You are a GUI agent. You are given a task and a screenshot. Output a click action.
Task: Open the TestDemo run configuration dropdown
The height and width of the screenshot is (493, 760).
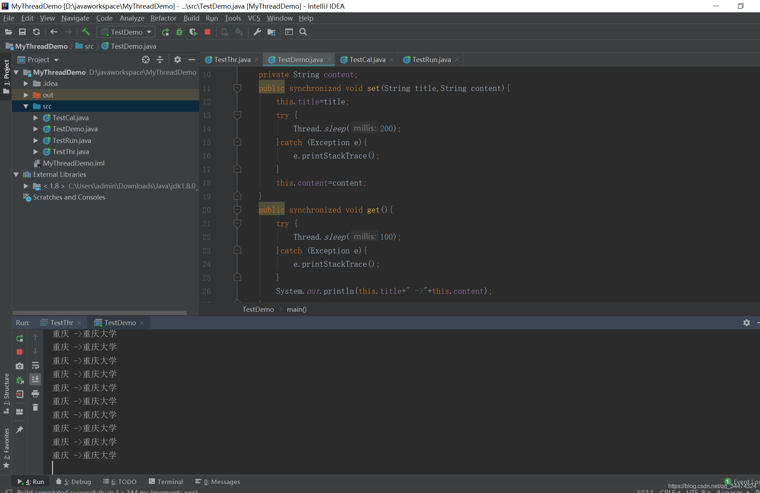pyautogui.click(x=126, y=32)
